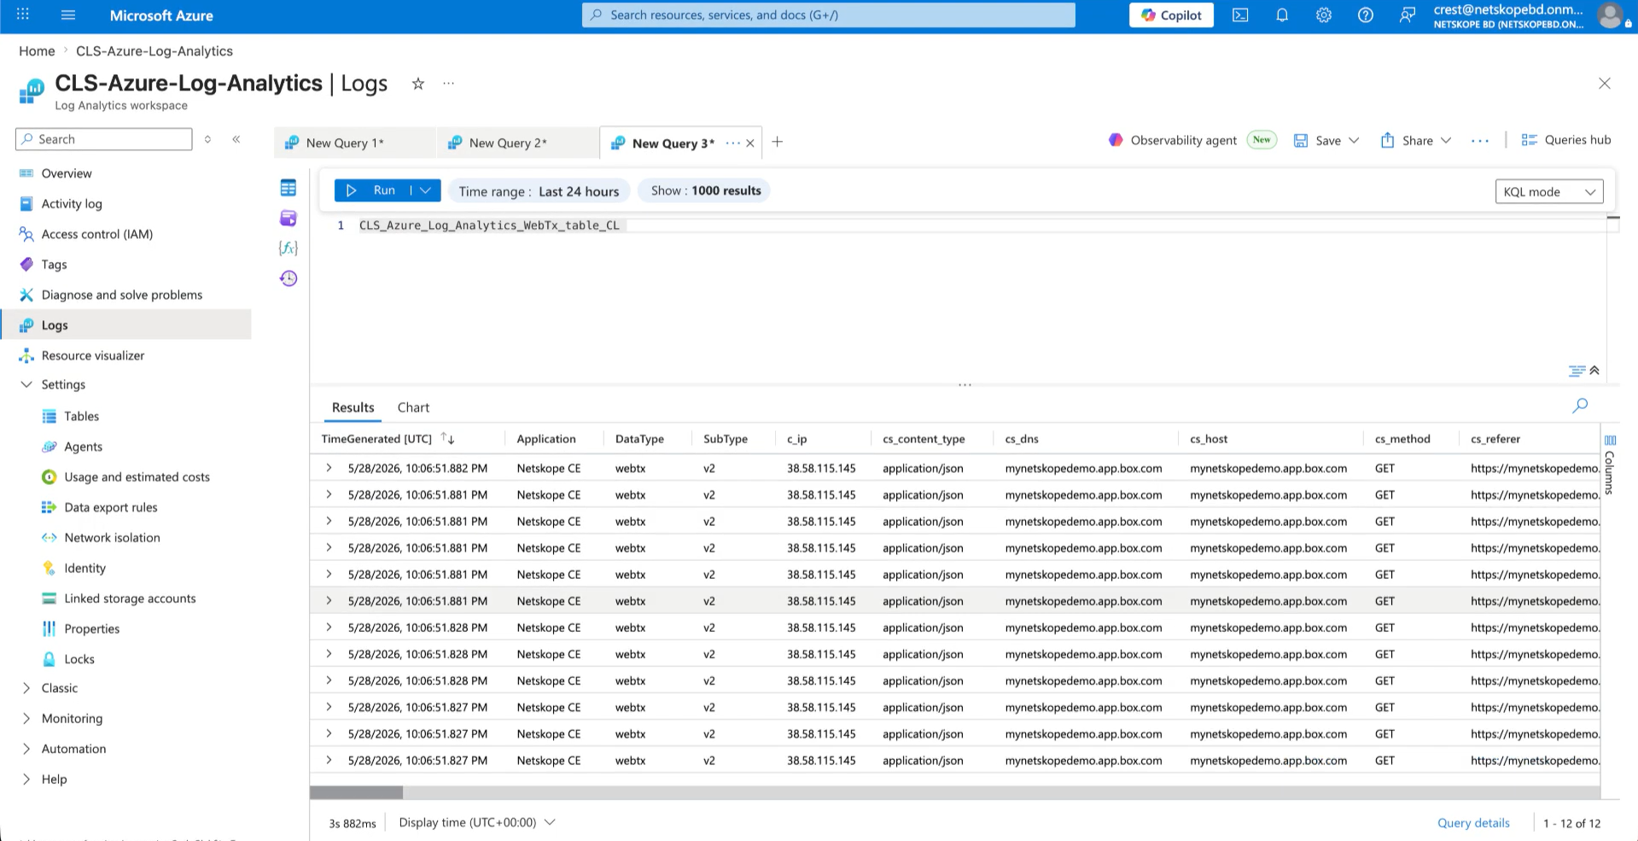Close the Logs blade
The width and height of the screenshot is (1638, 841).
point(1605,84)
